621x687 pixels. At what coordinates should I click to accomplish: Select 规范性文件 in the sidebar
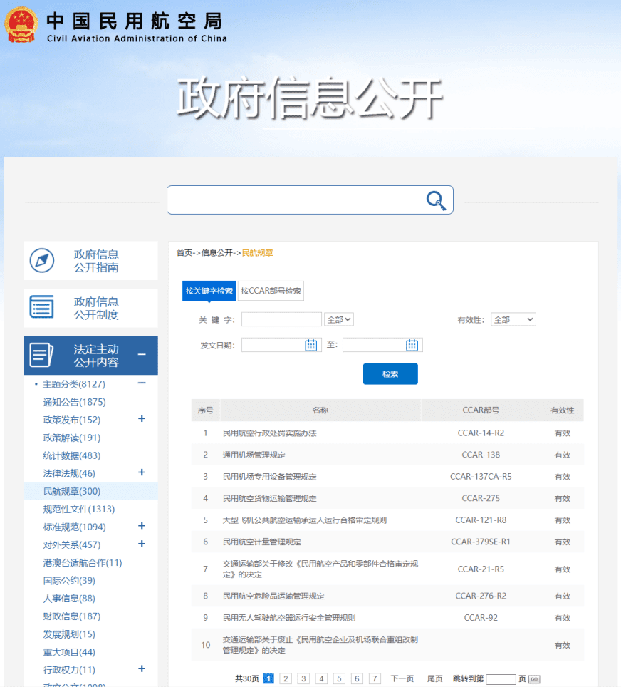click(78, 509)
